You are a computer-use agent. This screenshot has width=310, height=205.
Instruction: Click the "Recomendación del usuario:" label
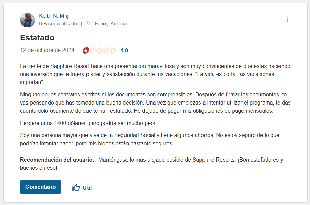[57, 160]
